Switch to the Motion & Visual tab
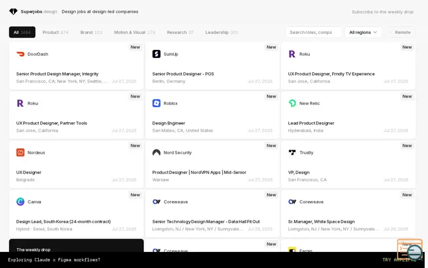428x268 pixels. click(135, 32)
